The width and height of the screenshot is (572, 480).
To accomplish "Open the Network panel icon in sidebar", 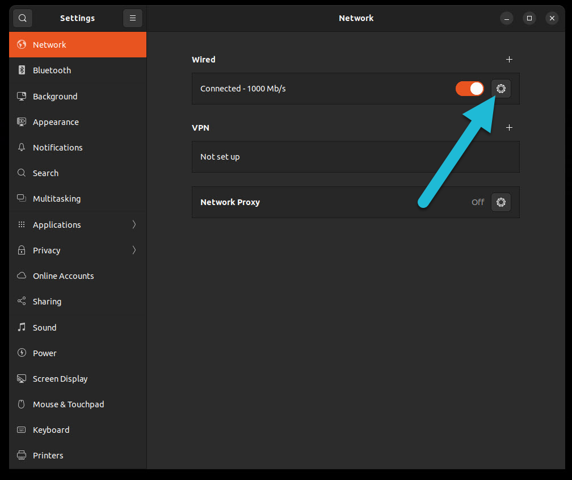I will [x=22, y=44].
